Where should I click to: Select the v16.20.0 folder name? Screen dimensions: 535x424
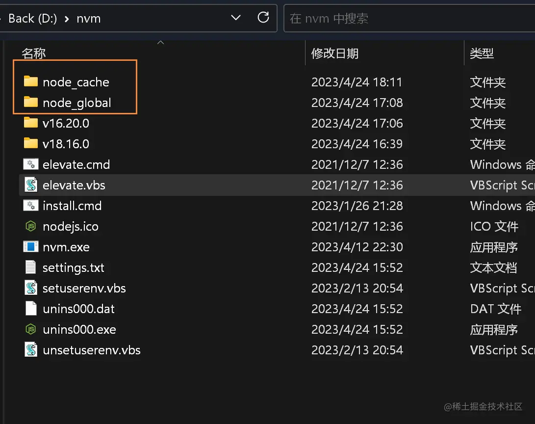(x=66, y=123)
